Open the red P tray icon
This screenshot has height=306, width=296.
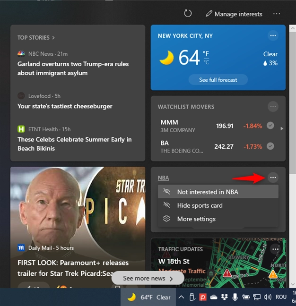pos(202,297)
